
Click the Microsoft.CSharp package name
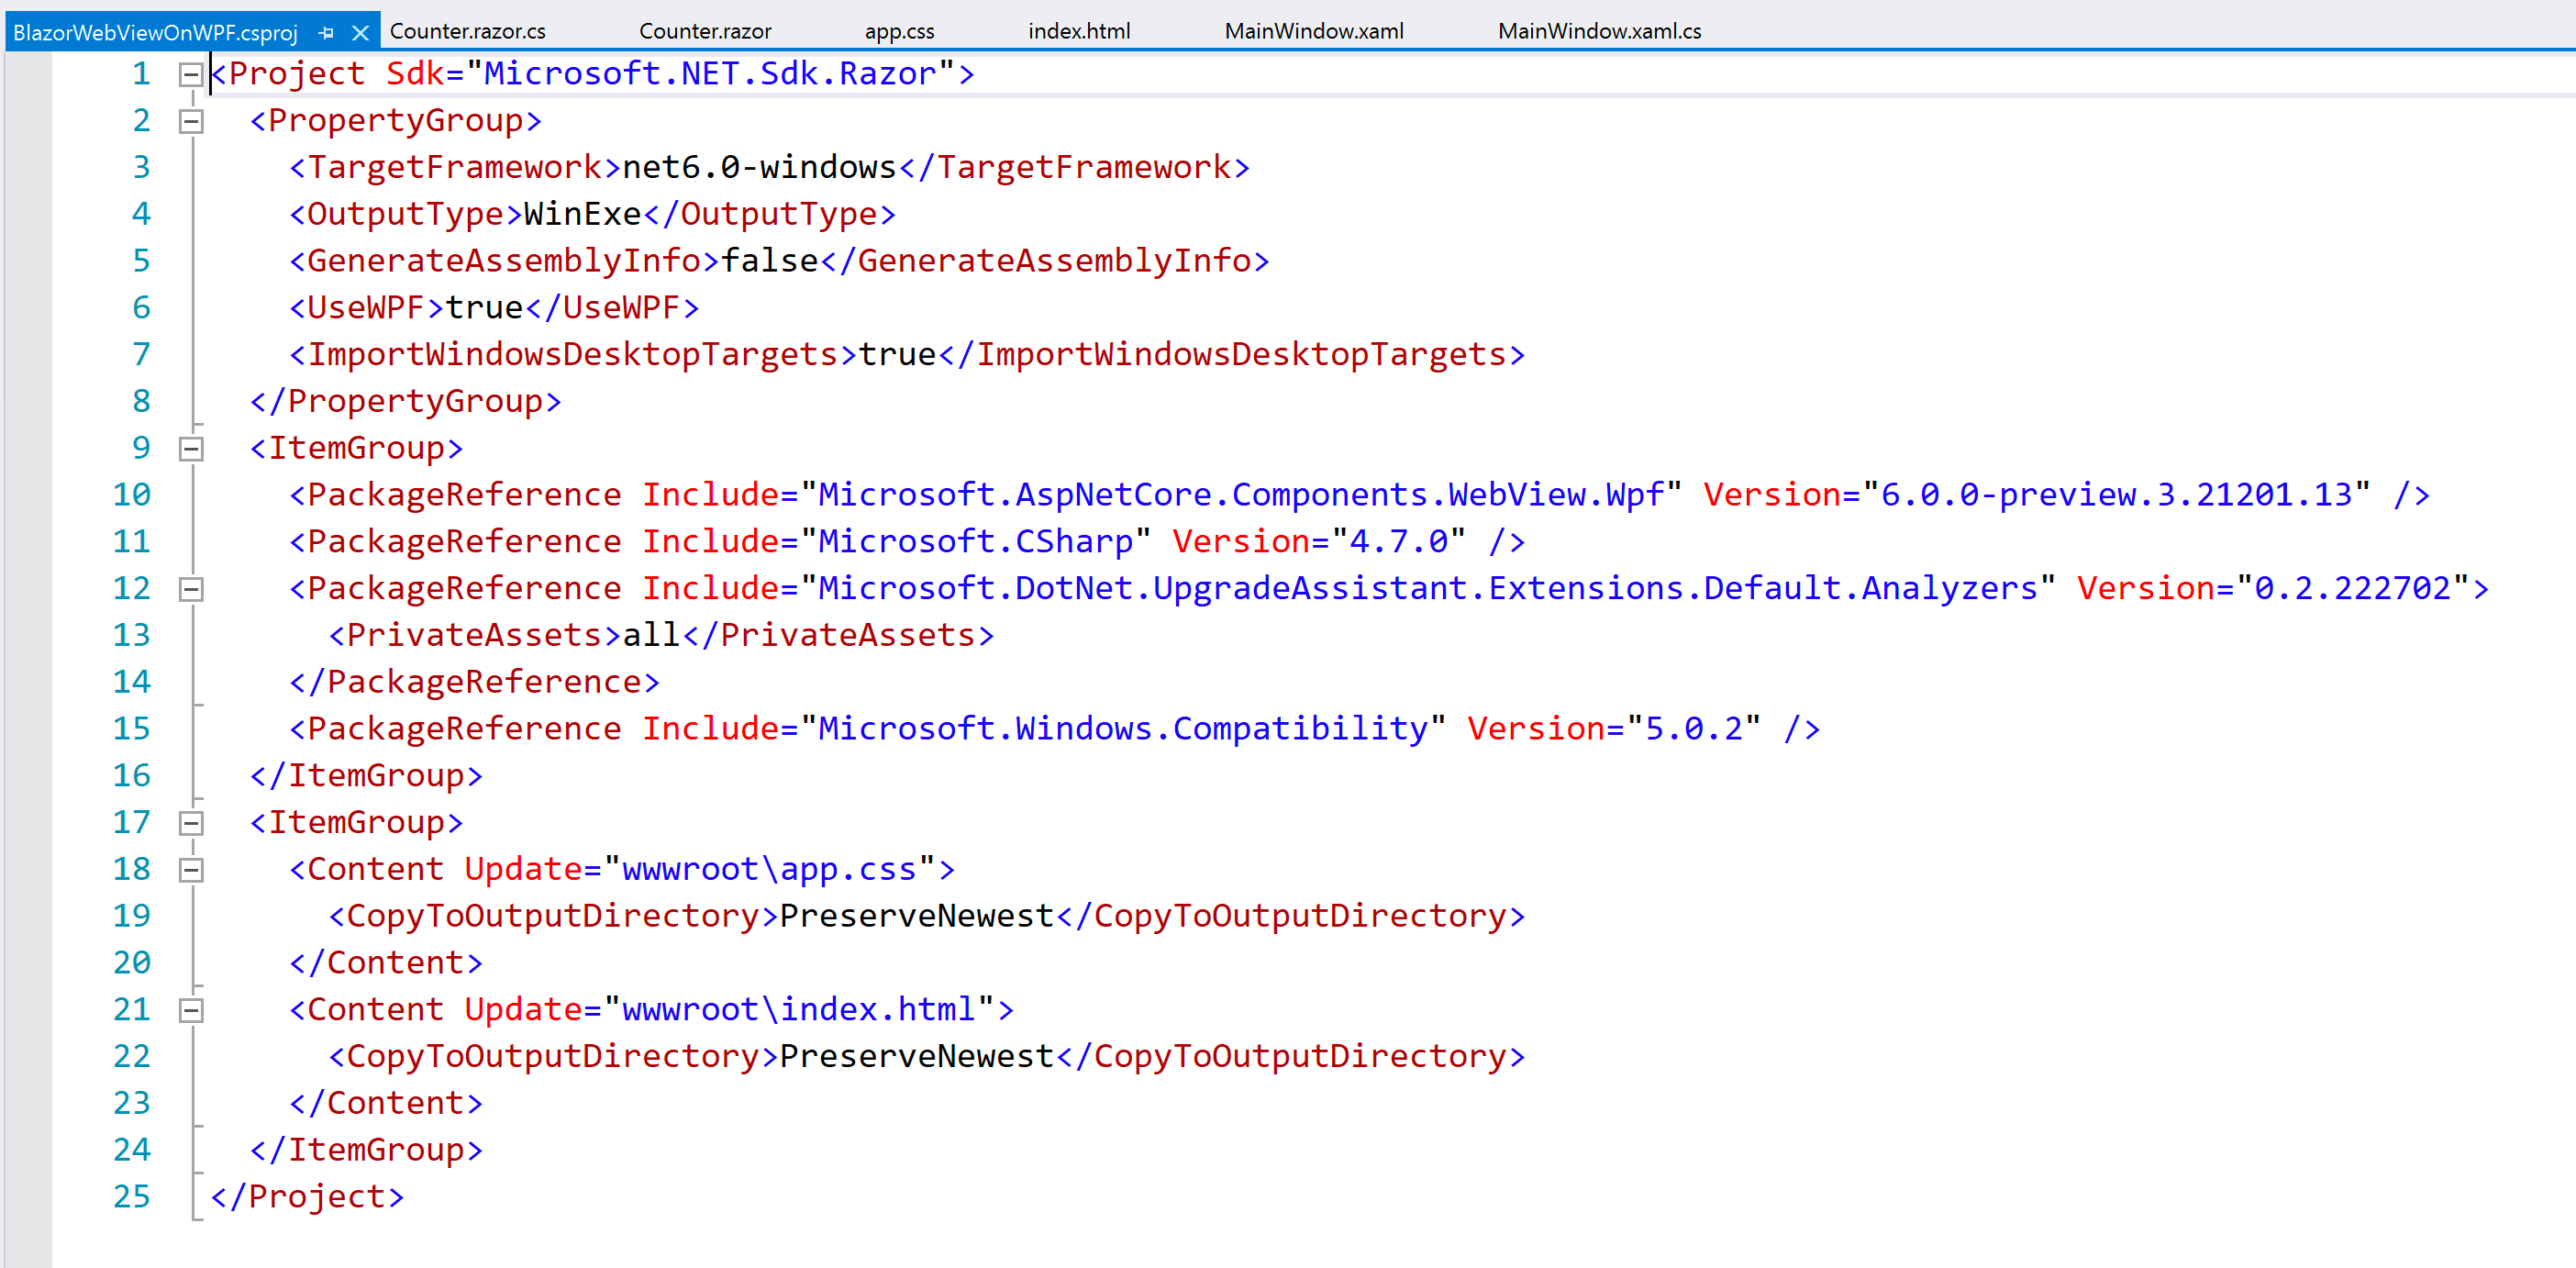975,542
